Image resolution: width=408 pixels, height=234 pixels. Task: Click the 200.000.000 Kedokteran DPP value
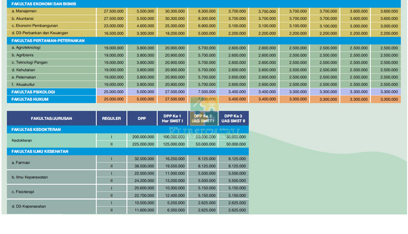143,137
